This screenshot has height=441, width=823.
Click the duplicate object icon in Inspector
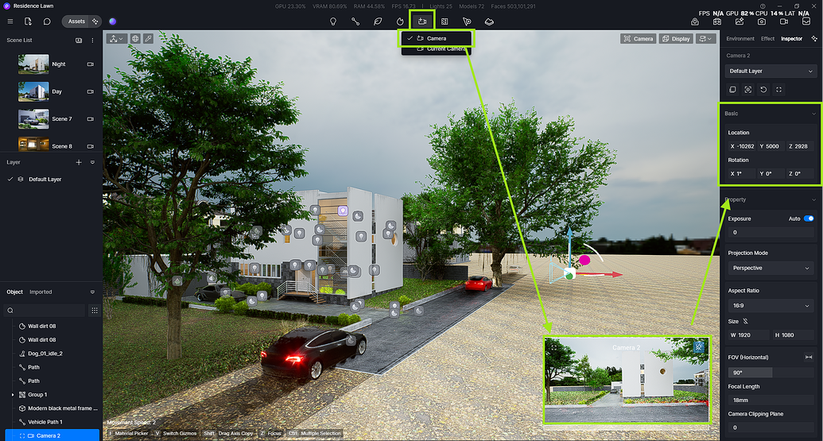[732, 90]
